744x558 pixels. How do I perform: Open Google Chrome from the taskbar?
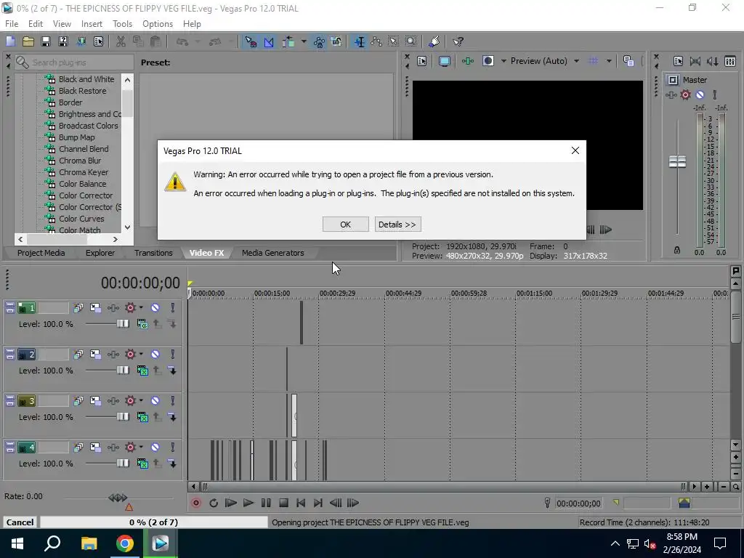click(124, 543)
